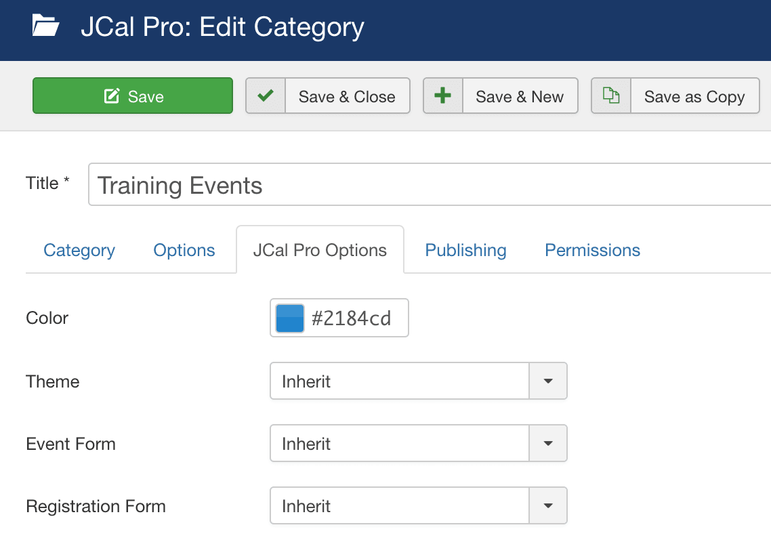The width and height of the screenshot is (771, 542).
Task: Click the Save & Close label
Action: click(x=347, y=96)
